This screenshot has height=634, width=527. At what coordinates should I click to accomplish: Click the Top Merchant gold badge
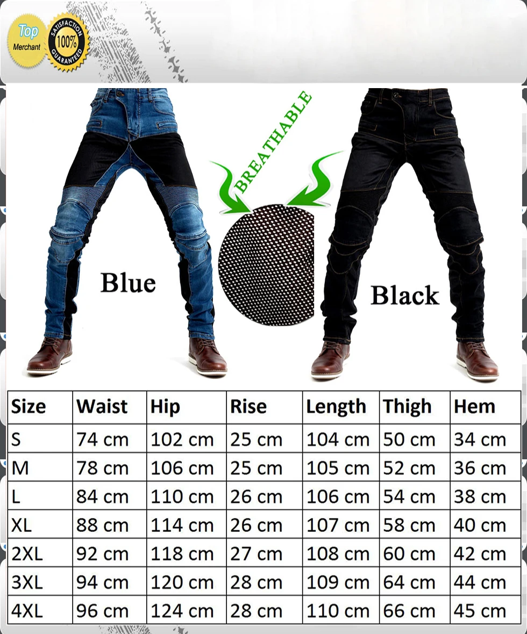click(27, 40)
